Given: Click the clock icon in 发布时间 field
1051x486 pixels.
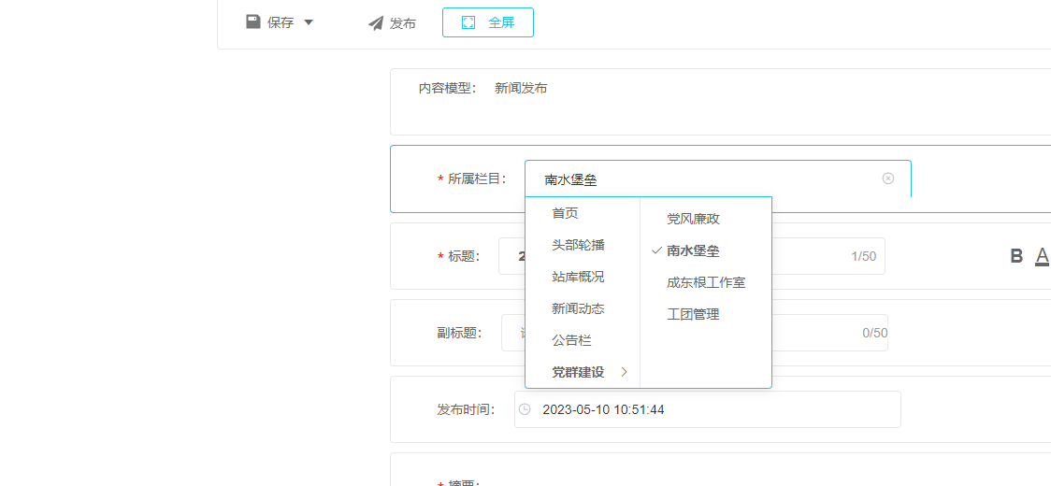Looking at the screenshot, I should click(525, 409).
